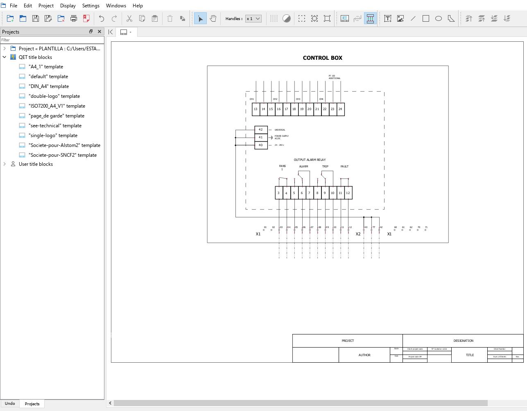
Task: Click the New project icon
Action: tap(10, 18)
